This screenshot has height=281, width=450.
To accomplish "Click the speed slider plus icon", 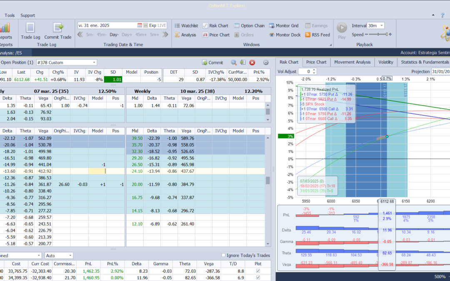I will 390,35.
